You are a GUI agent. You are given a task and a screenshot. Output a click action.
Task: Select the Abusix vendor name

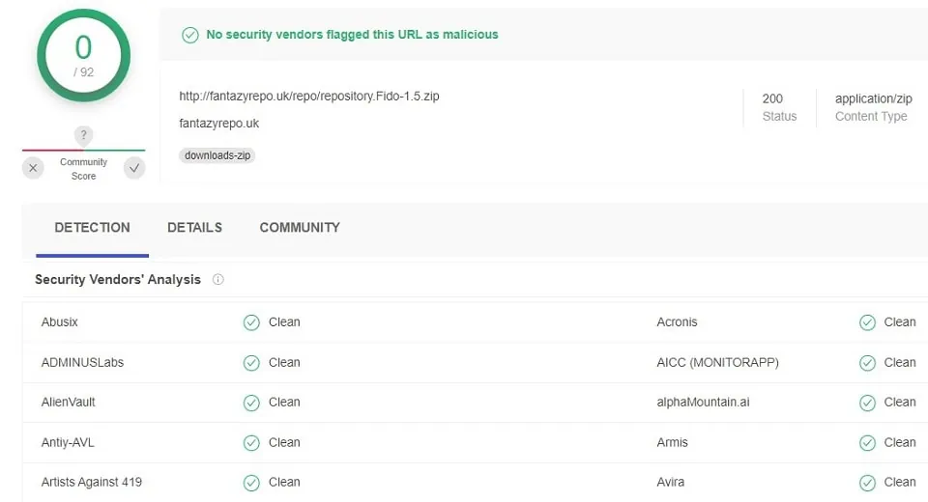tap(59, 322)
